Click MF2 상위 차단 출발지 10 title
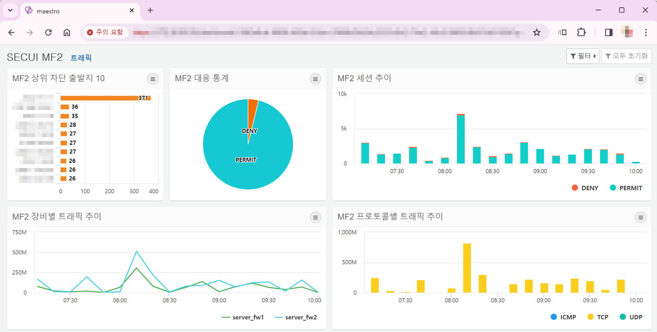This screenshot has width=657, height=332. tap(58, 78)
